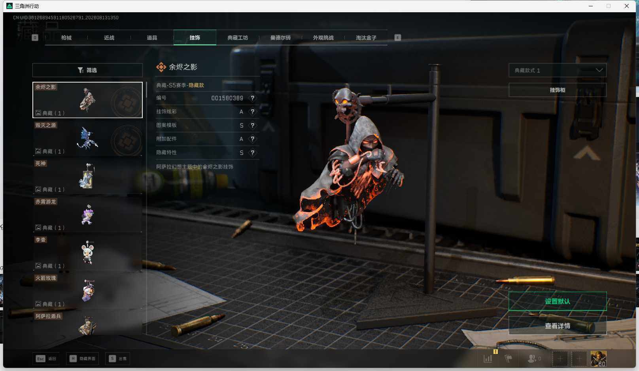Screen dimensions: 639x371
Task: Click the Esc 返回 button
Action: pyautogui.click(x=46, y=358)
